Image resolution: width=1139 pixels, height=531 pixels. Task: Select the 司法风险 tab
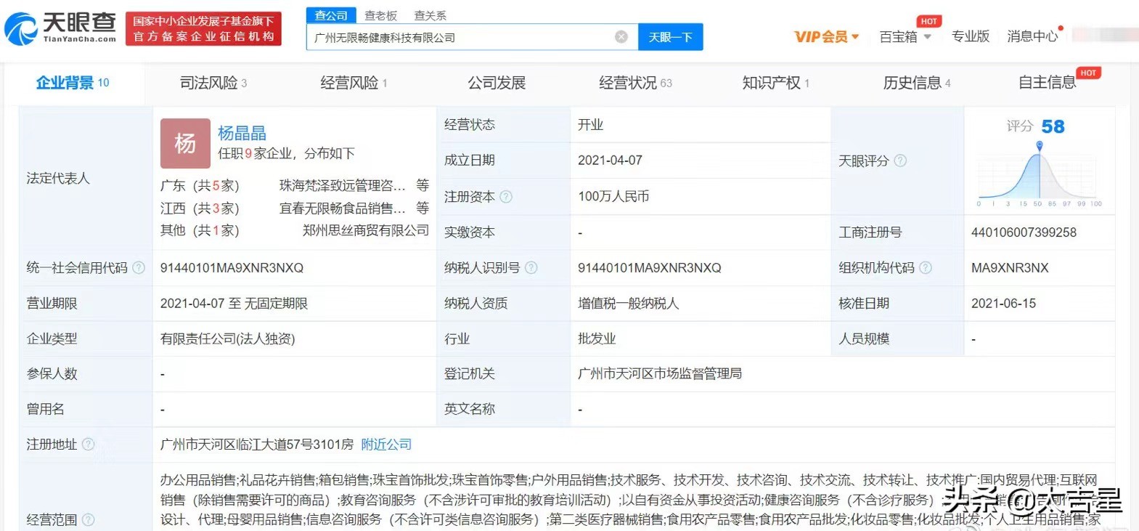click(213, 83)
